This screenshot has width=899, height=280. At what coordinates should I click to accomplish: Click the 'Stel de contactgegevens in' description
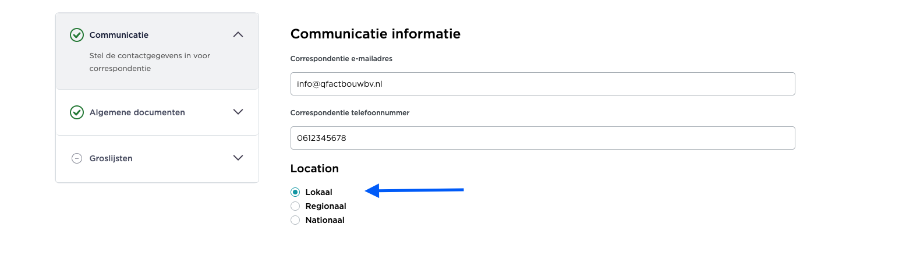(x=150, y=62)
